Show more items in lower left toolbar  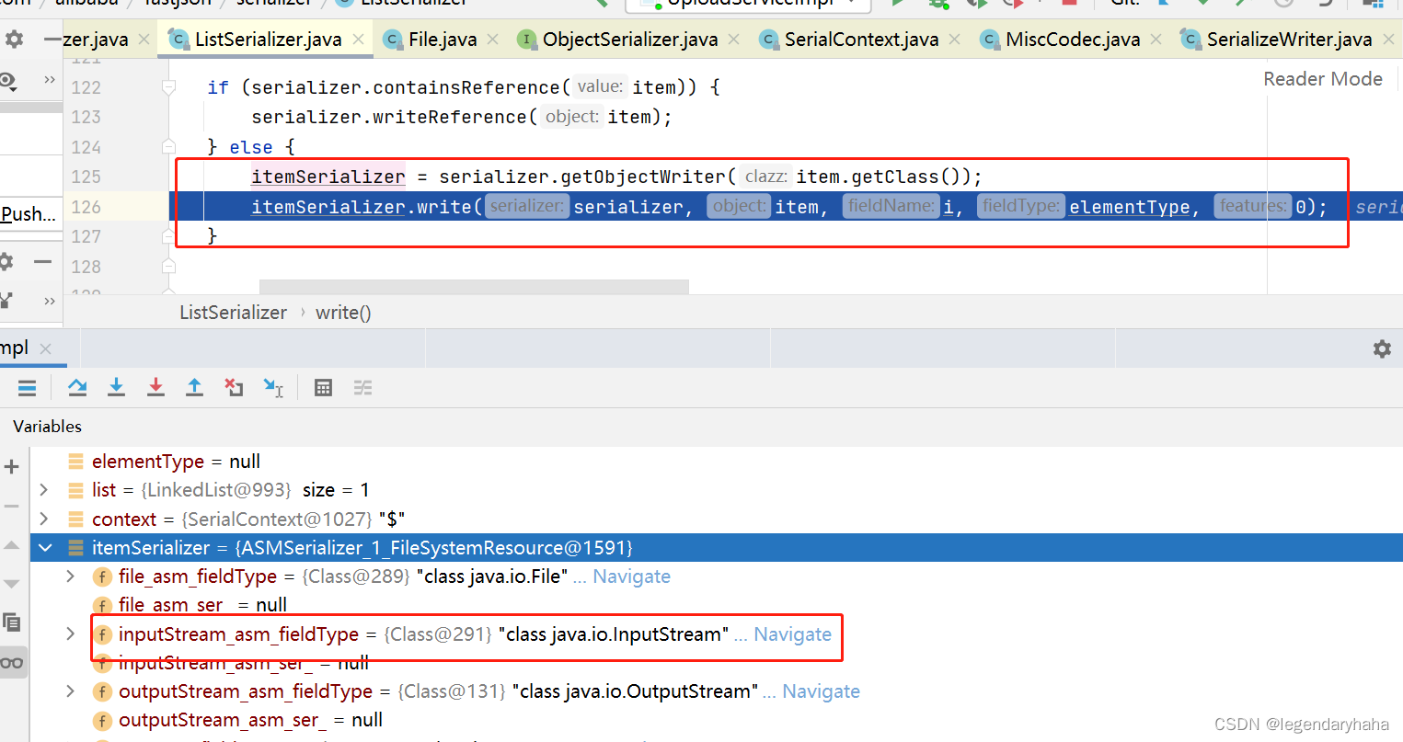pyautogui.click(x=50, y=301)
